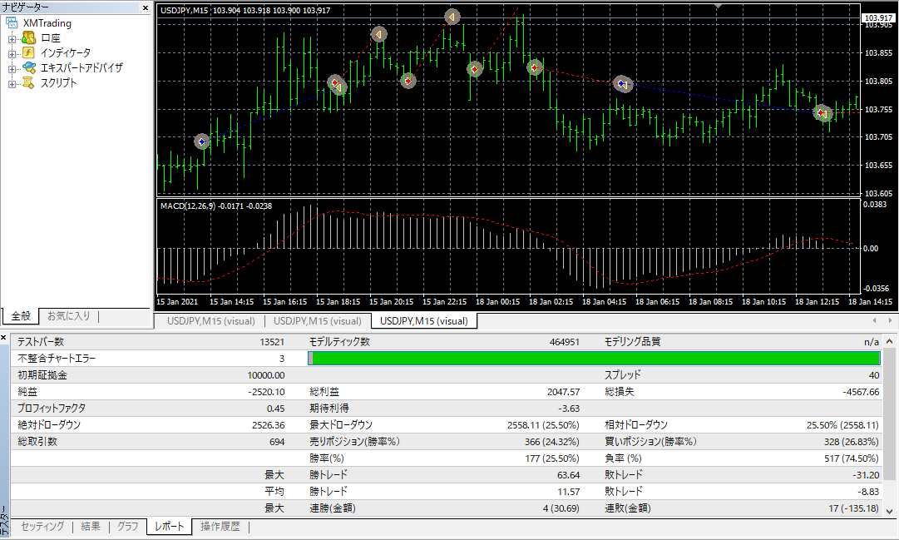Click the テストバー数 value 13521
The width and height of the screenshot is (899, 540).
[x=272, y=342]
